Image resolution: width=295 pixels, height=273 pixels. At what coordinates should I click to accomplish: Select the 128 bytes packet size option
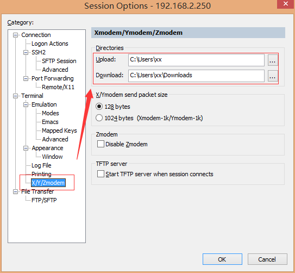99,107
